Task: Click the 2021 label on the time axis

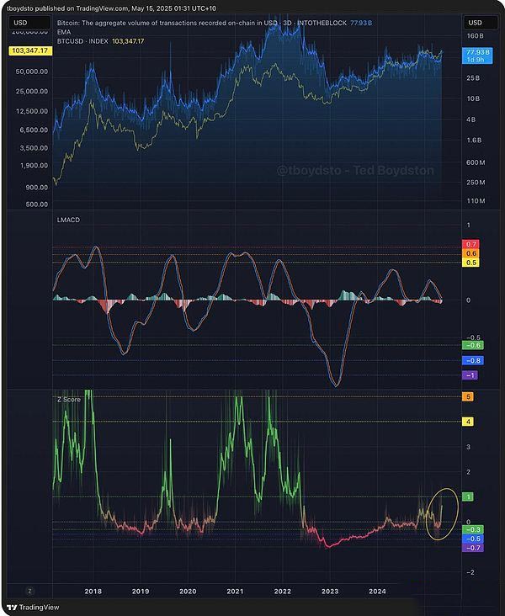Action: pyautogui.click(x=235, y=591)
